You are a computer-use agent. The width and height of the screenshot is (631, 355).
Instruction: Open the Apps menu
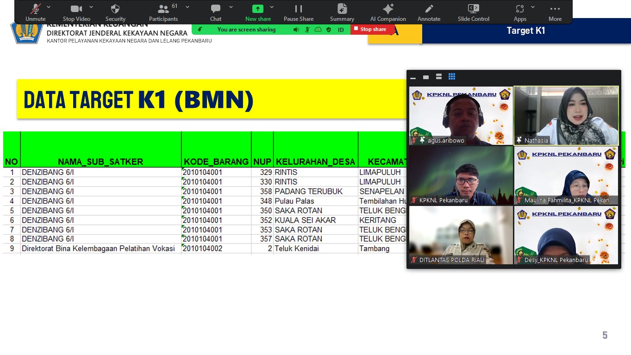pos(520,12)
